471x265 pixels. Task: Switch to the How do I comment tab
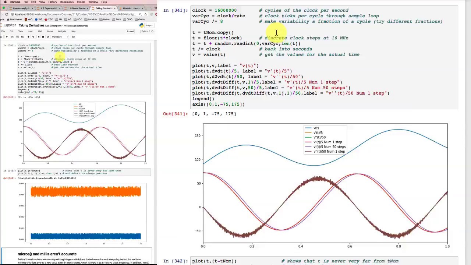[x=131, y=8]
